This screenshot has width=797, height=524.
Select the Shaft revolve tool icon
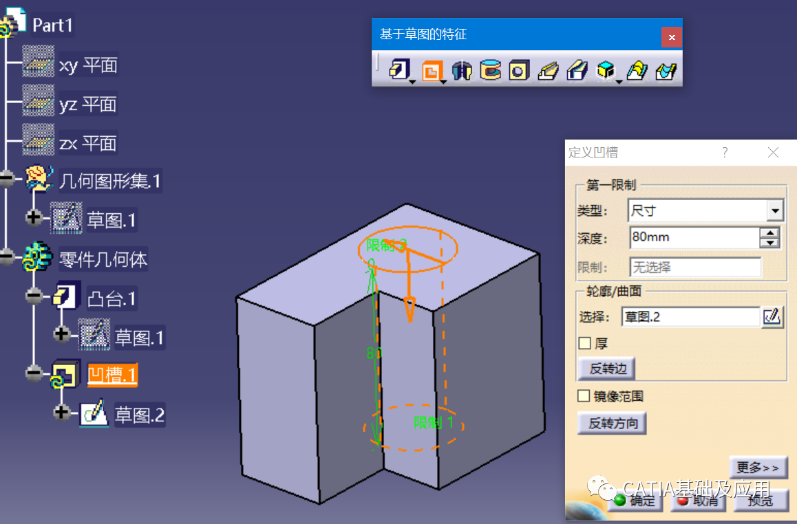tap(462, 71)
